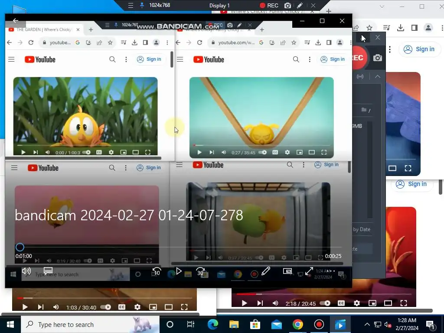444x333 pixels.
Task: Toggle captions in the 30:40 YouTube player
Action: tap(122, 307)
